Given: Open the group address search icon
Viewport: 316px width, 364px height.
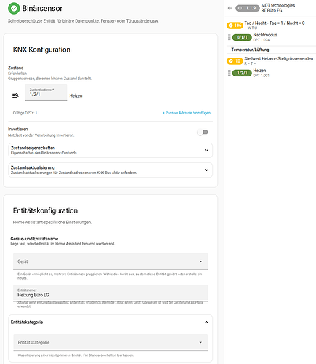Looking at the screenshot, I should pyautogui.click(x=15, y=95).
